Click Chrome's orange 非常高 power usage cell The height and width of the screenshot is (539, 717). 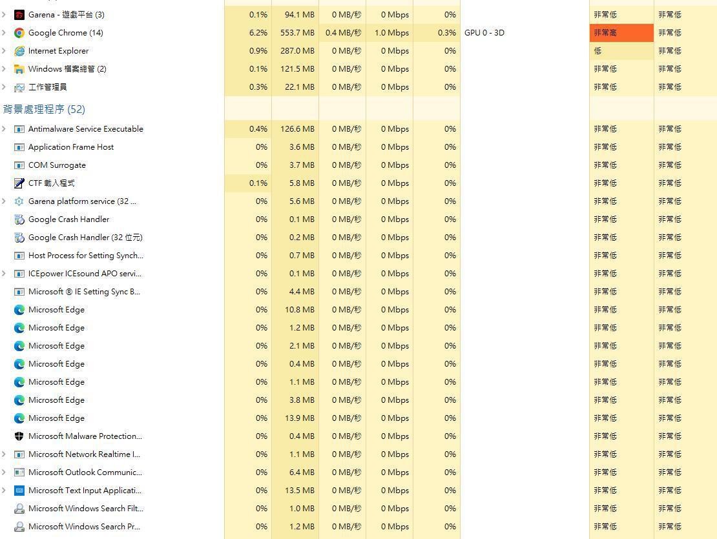(x=621, y=33)
